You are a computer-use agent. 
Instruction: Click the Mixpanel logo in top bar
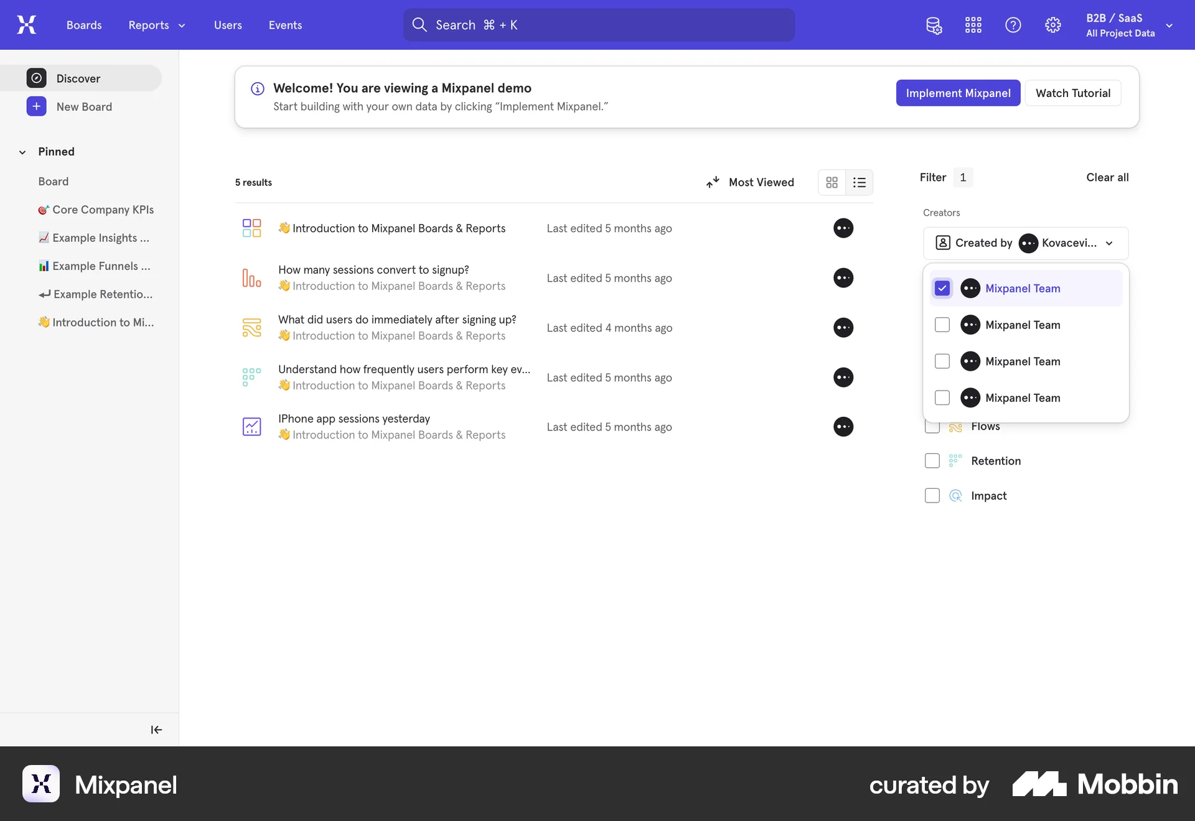click(x=26, y=25)
